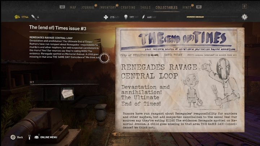Image resolution: width=260 pixels, height=146 pixels.
Task: Open the Map tab
Action: point(73,7)
